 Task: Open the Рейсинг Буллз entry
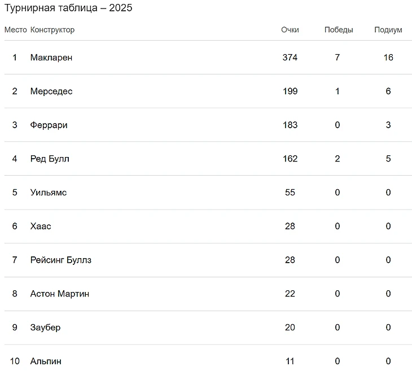click(x=60, y=260)
